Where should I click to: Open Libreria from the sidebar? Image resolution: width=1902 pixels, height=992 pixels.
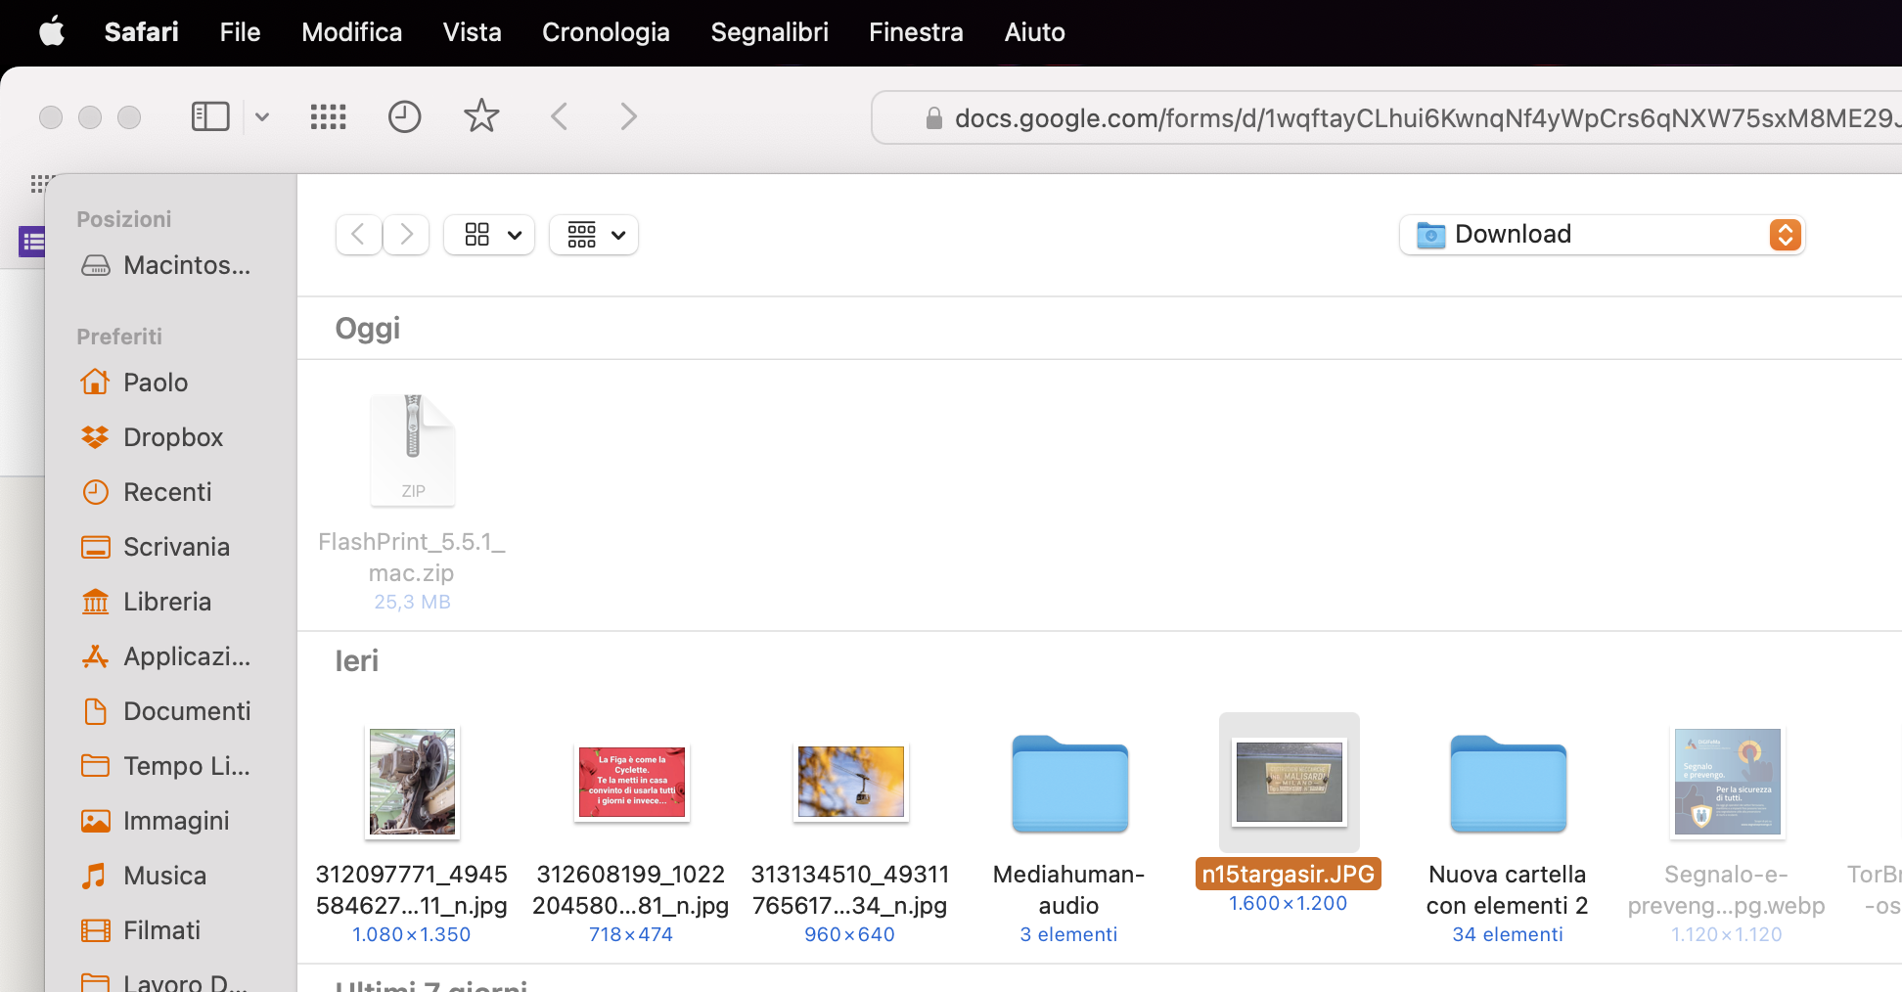point(147,602)
